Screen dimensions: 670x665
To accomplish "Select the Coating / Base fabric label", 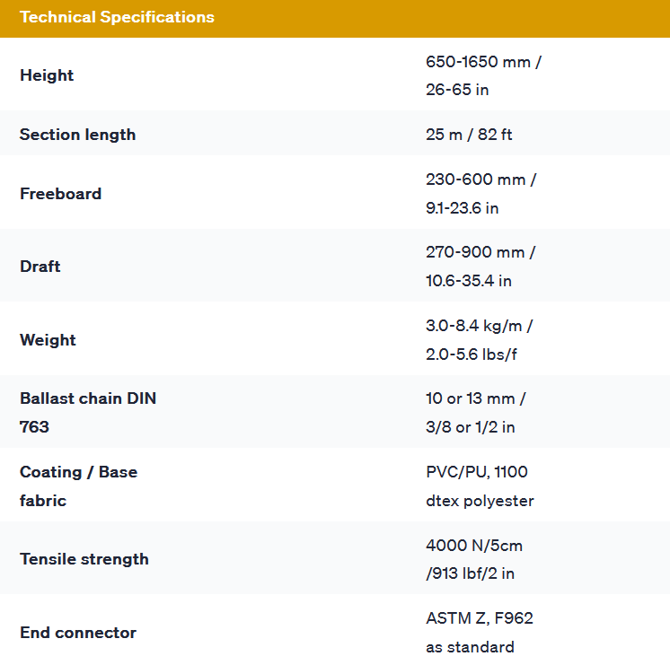I will 78,486.
